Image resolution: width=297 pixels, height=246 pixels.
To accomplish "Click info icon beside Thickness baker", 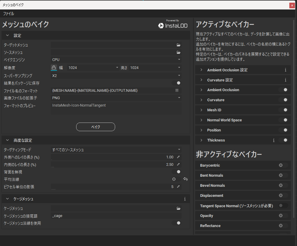I will pyautogui.click(x=274, y=140).
